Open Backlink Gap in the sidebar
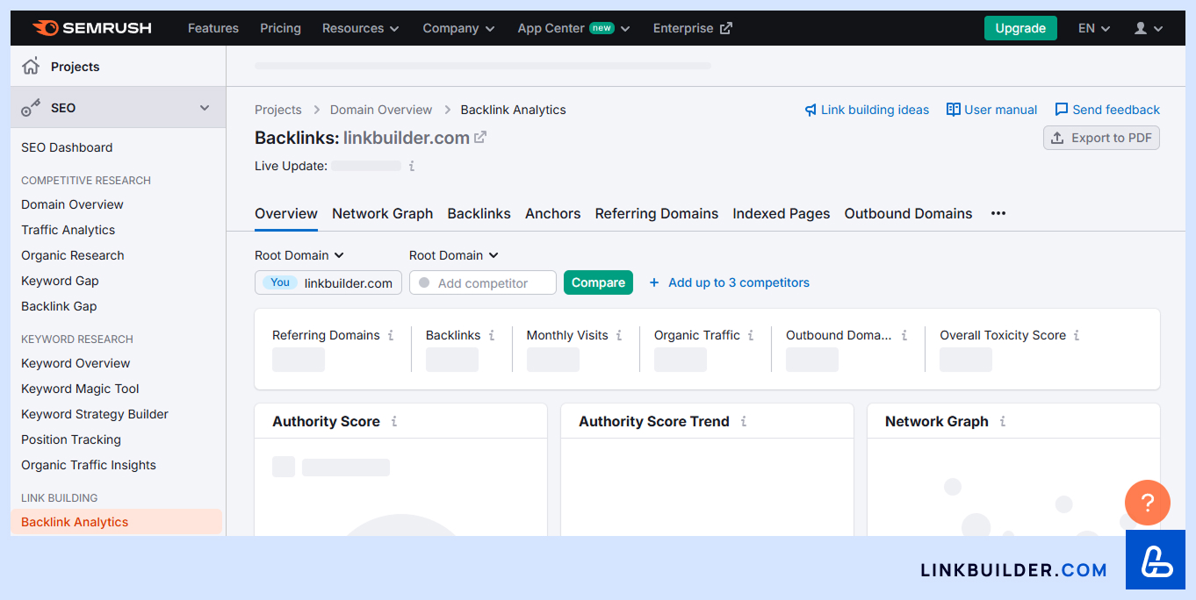The image size is (1196, 600). click(x=59, y=306)
